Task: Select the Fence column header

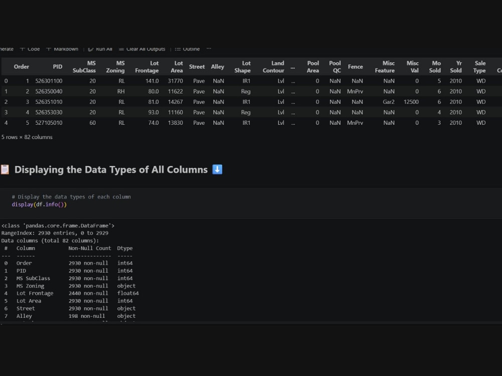Action: (355, 67)
